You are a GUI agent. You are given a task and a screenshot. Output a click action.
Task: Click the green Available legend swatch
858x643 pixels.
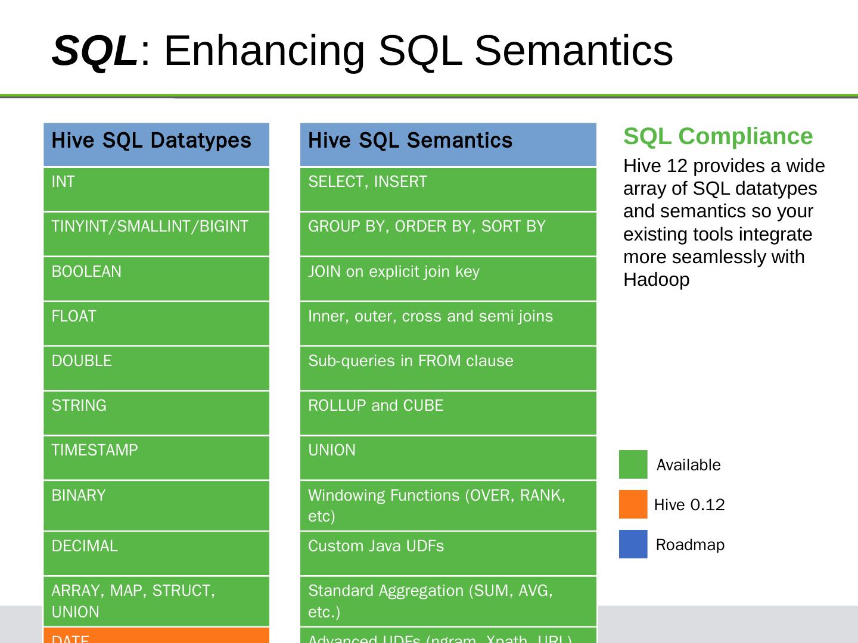tap(633, 464)
